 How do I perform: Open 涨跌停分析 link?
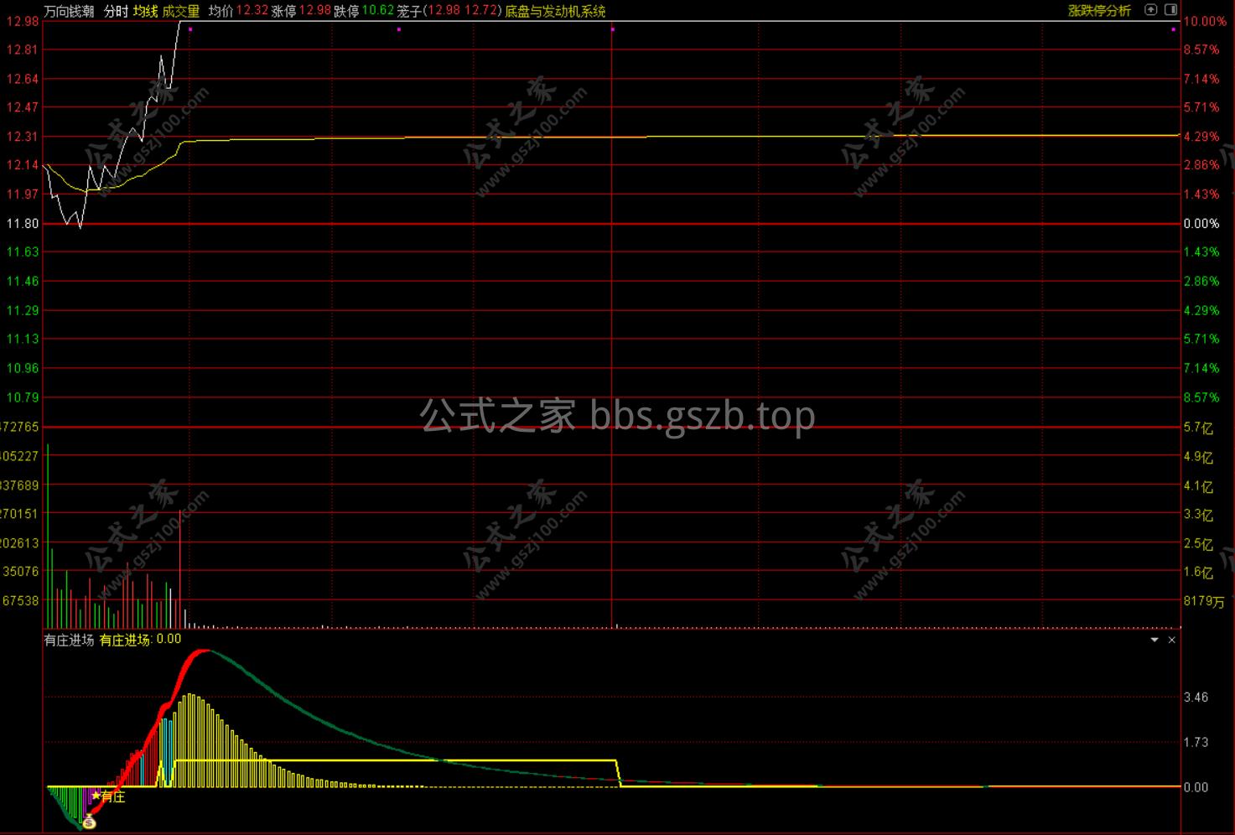1099,11
